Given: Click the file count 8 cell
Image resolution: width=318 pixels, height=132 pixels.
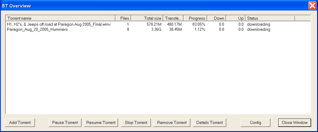Looking at the screenshot, I should 128,29.
